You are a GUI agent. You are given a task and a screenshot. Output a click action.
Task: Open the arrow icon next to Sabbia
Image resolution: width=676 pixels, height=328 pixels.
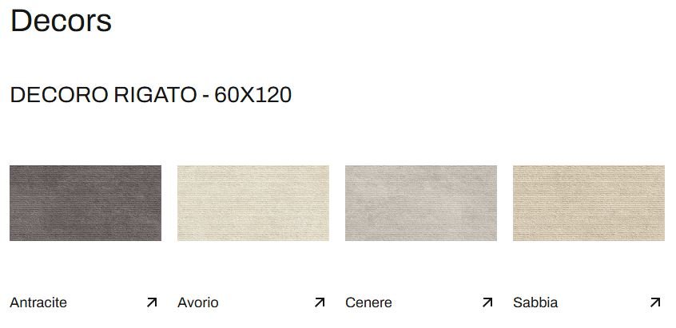pyautogui.click(x=655, y=302)
